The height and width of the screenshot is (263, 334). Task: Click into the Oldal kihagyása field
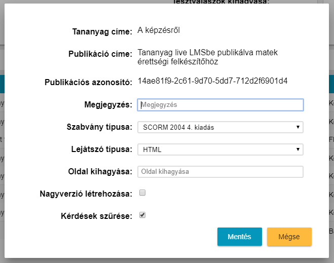pyautogui.click(x=220, y=172)
